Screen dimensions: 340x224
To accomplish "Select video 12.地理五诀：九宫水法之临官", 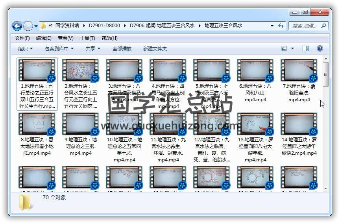I will click(x=212, y=137).
